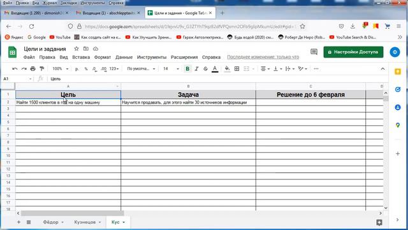This screenshot has width=408, height=230.
Task: Toggle strikethrough formatting button
Action: [205, 69]
